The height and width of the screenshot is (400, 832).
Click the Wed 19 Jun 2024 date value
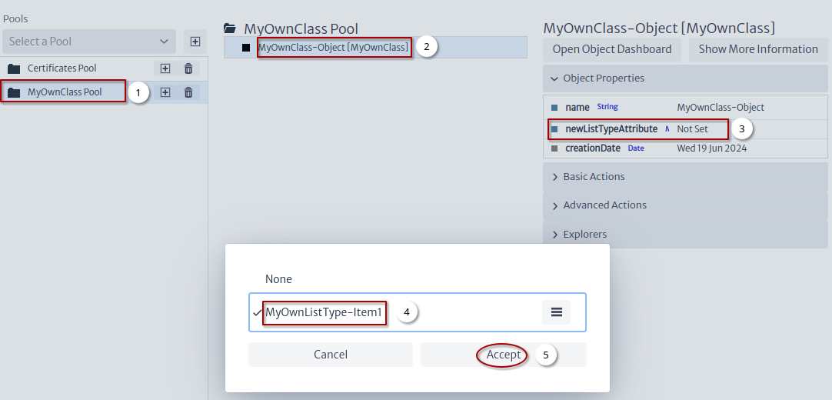(711, 148)
